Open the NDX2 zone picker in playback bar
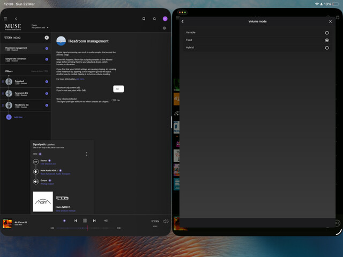Viewport: 343px width, 257px height. pos(155,221)
